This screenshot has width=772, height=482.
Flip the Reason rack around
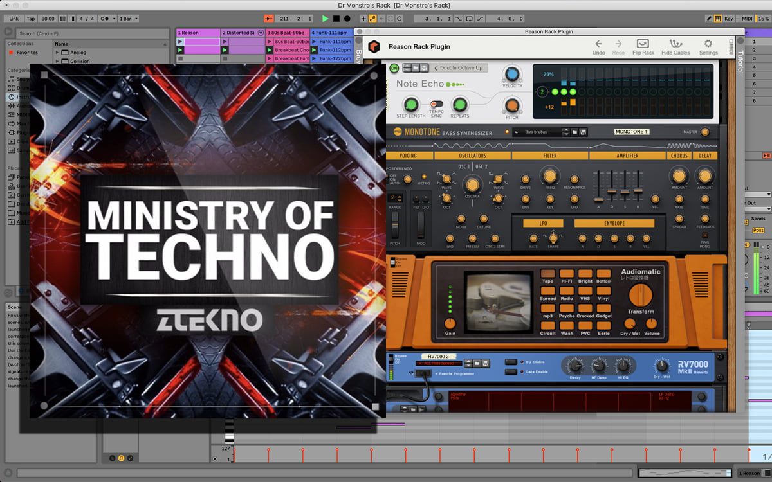pyautogui.click(x=643, y=47)
